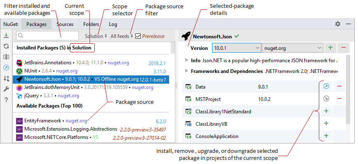This screenshot has width=358, height=164.
Task: Open NuGet settings wrench icon
Action: (7, 89)
